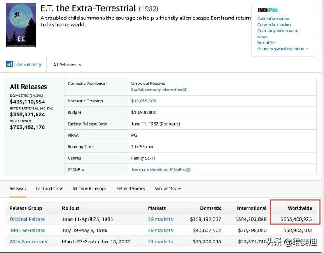Click the Title Summary bar chart icon
324x253 pixels.
coord(9,65)
